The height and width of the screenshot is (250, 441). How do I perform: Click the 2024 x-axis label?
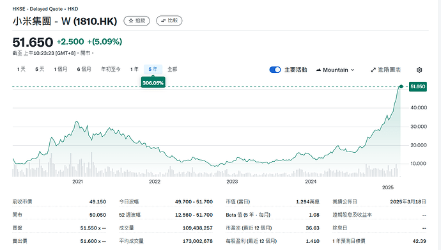pos(311,182)
